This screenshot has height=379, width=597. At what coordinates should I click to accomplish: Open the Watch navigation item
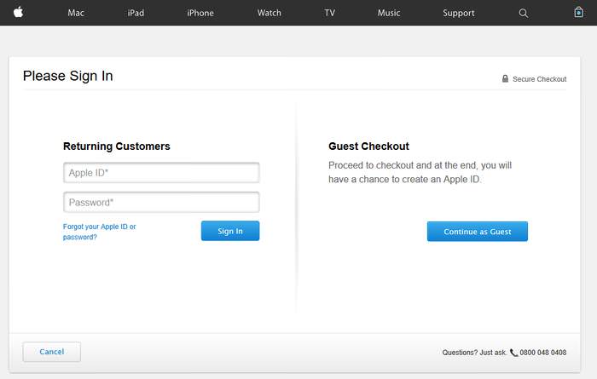(x=270, y=13)
